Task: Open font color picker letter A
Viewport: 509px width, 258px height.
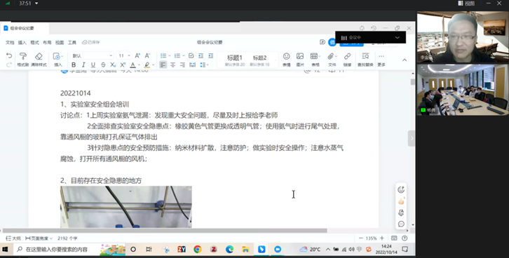Action: coord(133,65)
